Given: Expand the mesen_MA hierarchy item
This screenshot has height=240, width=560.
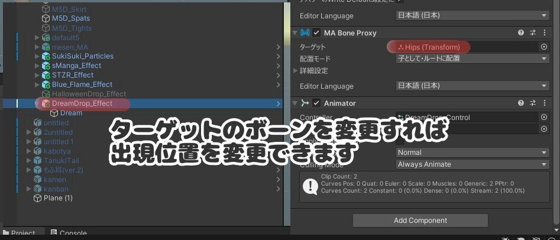Looking at the screenshot, I should pos(37,47).
